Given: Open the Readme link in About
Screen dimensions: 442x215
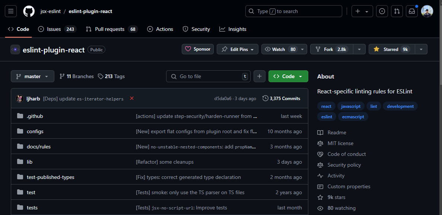Looking at the screenshot, I should coord(332,132).
